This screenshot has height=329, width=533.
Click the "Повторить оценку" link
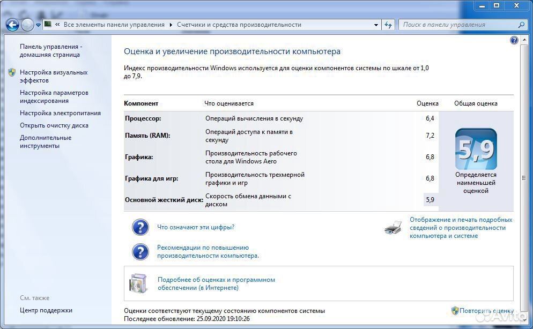[x=486, y=311]
